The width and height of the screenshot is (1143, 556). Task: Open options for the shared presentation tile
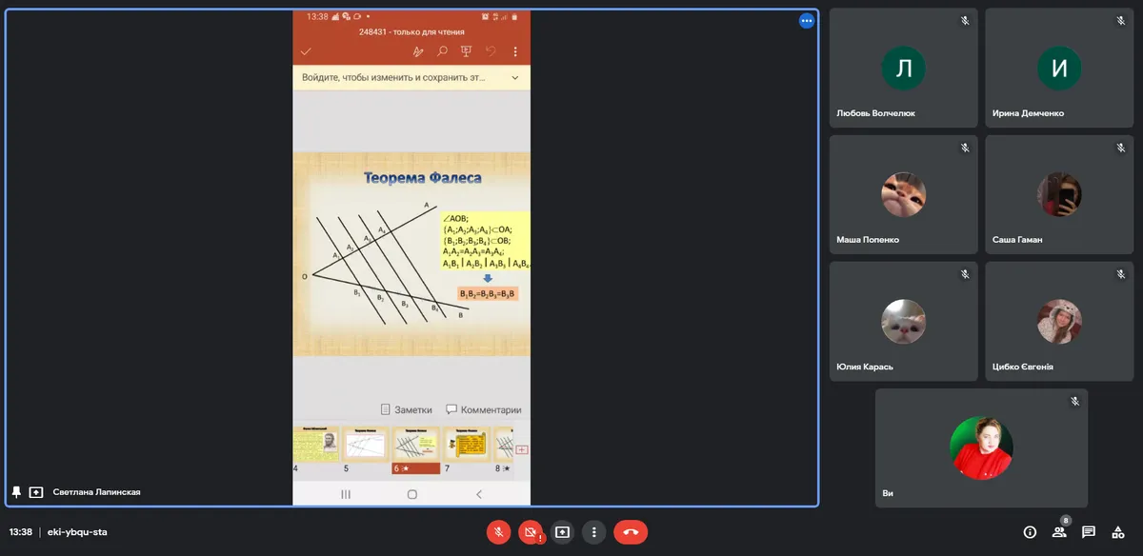coord(807,21)
